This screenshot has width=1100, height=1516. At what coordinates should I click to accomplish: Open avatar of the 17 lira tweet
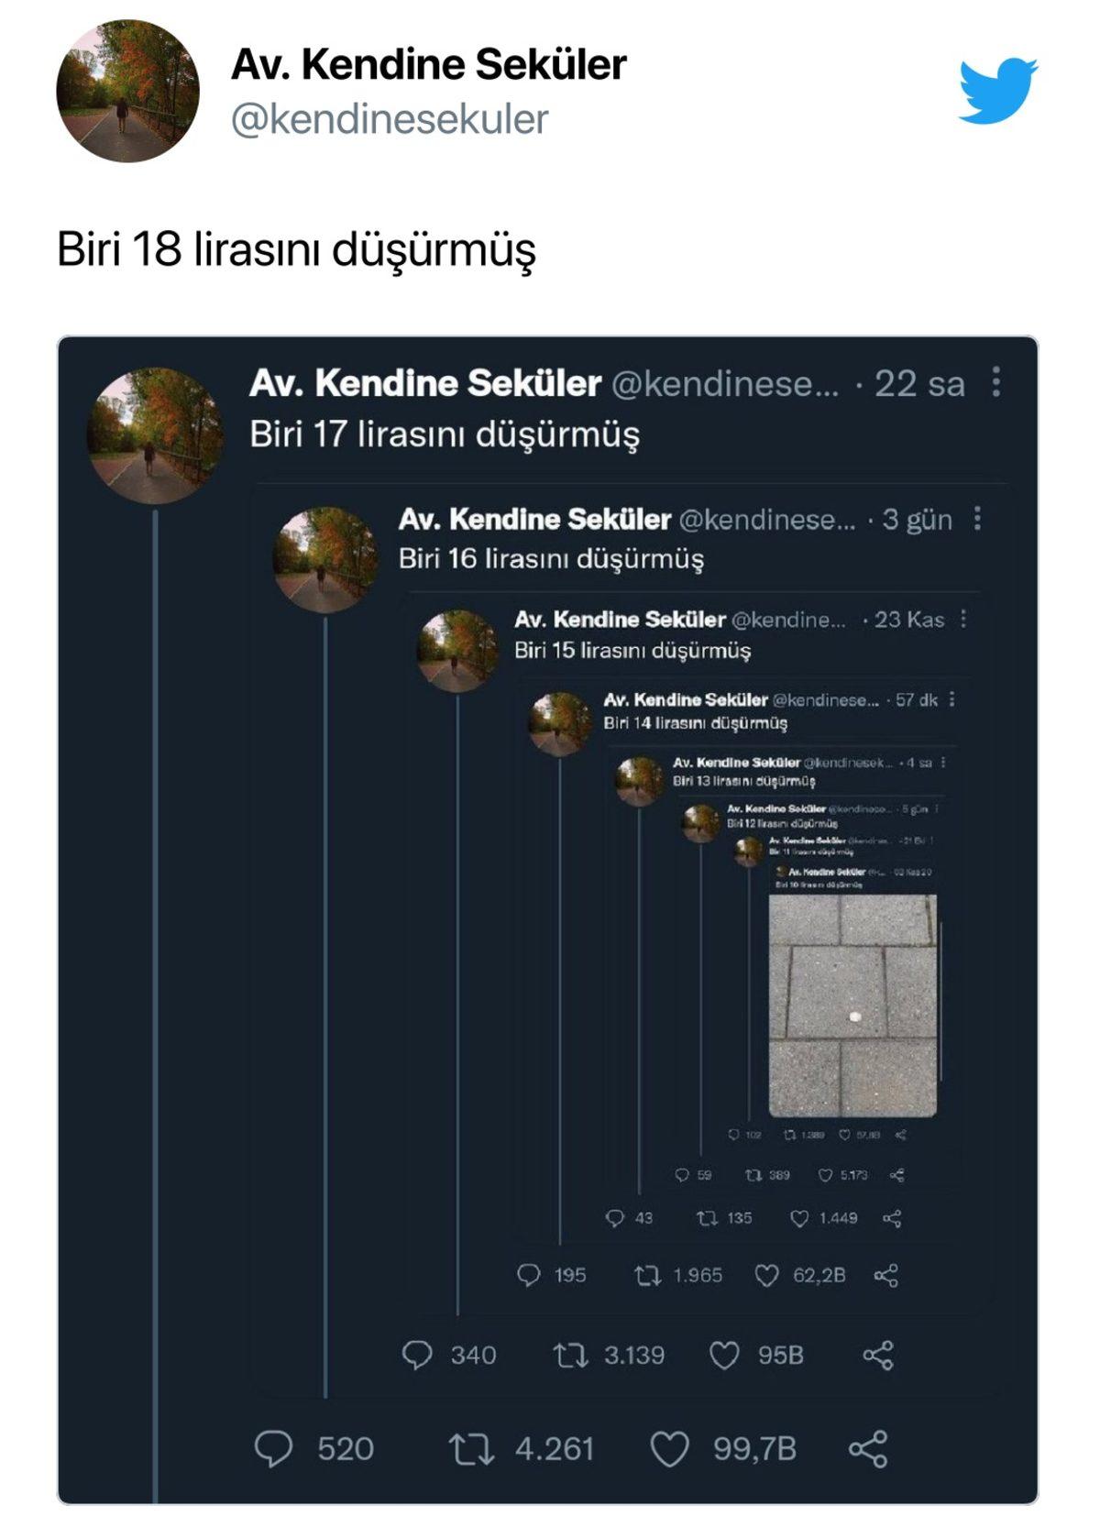[x=155, y=435]
